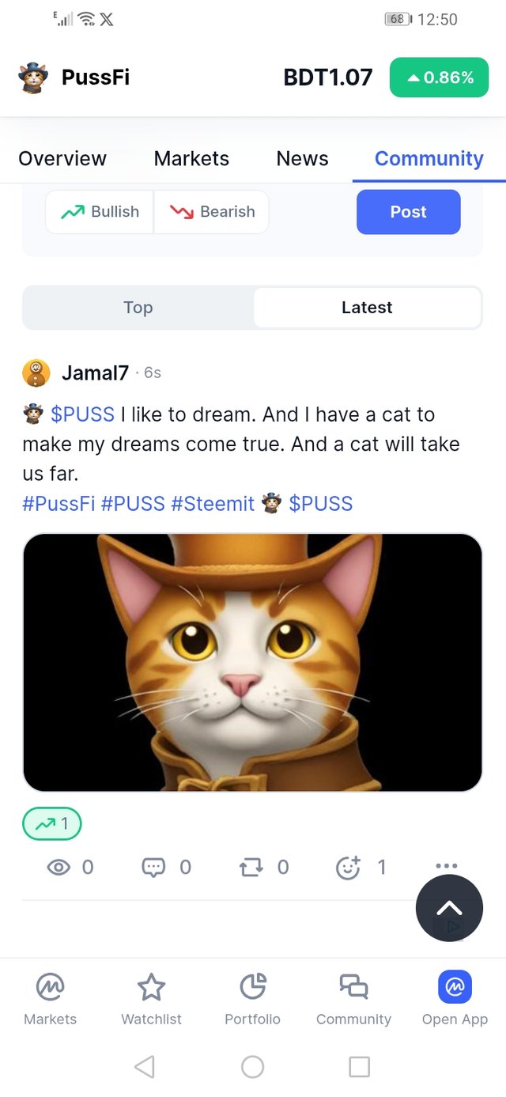The width and height of the screenshot is (506, 1097).
Task: Tap the repost icon on the post
Action: [x=251, y=868]
